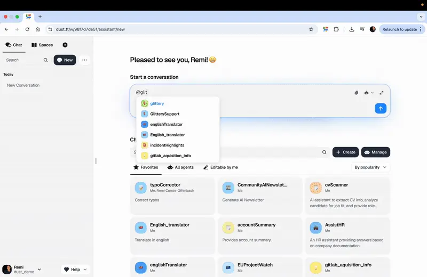Open the three-dot conversations menu
This screenshot has height=277, width=427.
pyautogui.click(x=84, y=60)
